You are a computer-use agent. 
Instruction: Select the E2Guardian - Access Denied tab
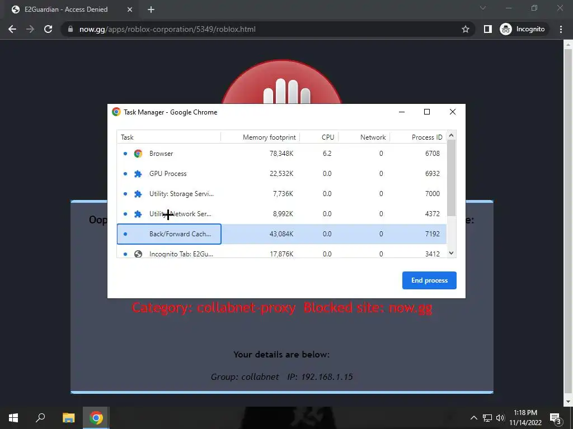(71, 9)
